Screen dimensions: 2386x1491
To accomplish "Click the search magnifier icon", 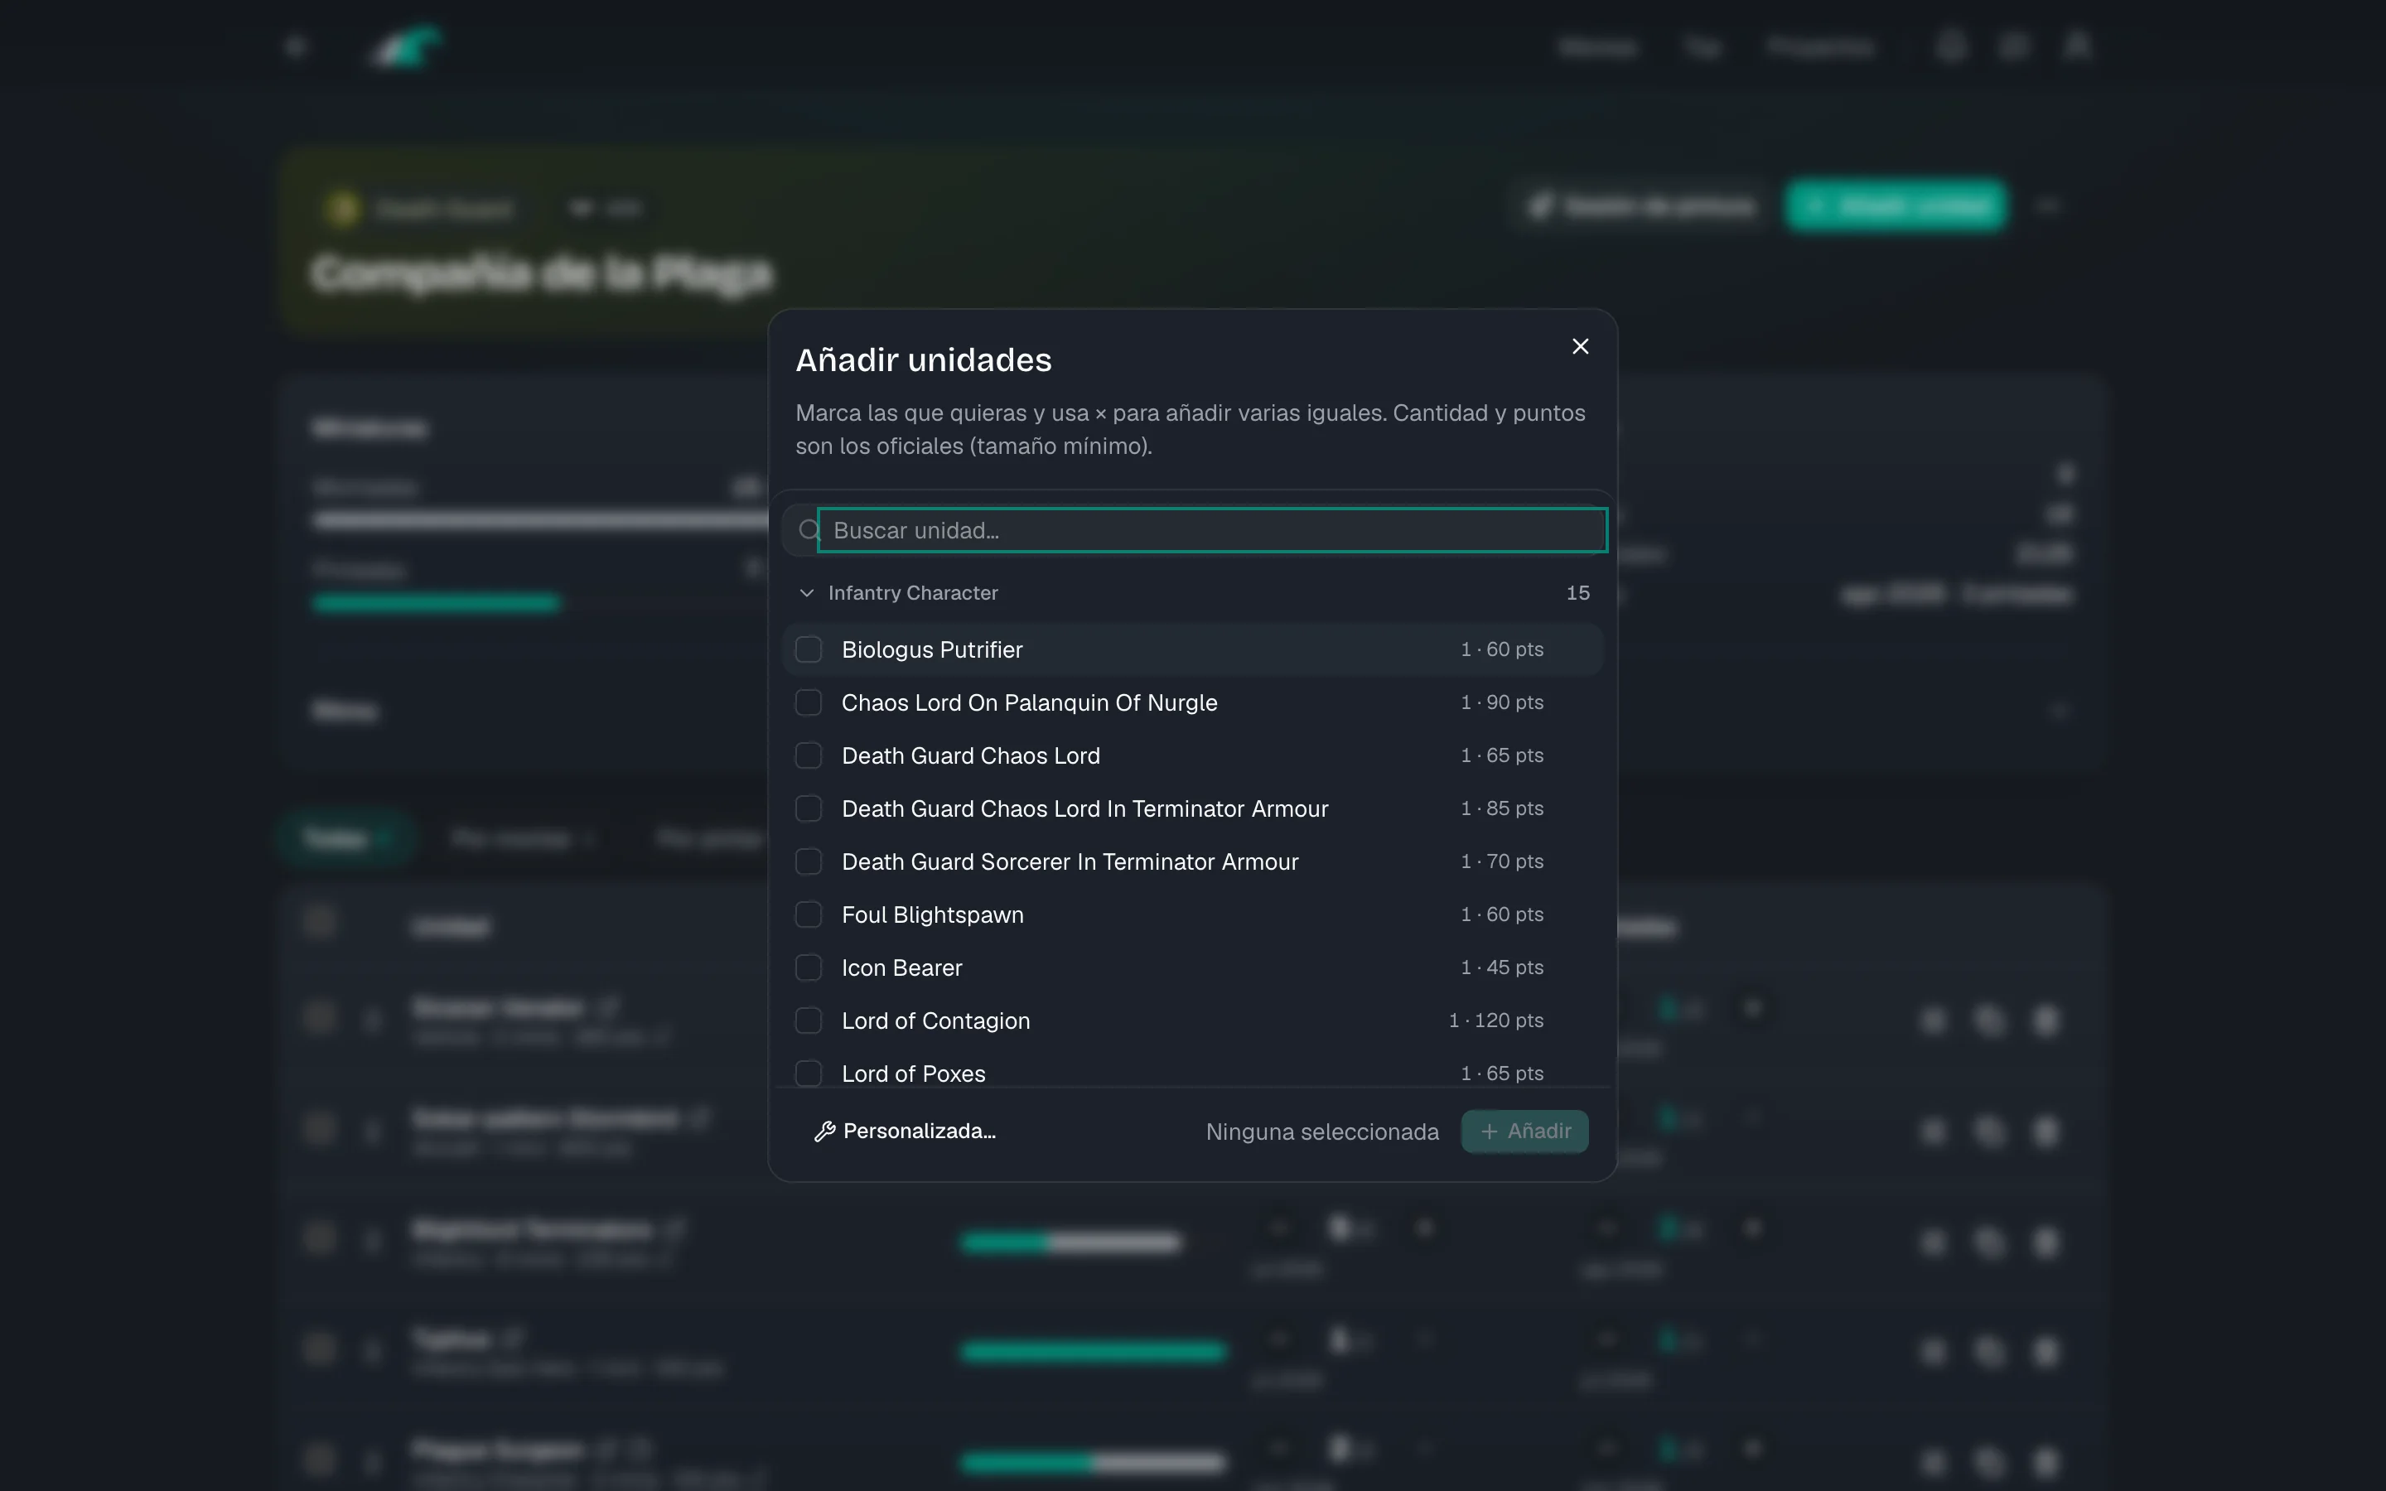I will 809,530.
